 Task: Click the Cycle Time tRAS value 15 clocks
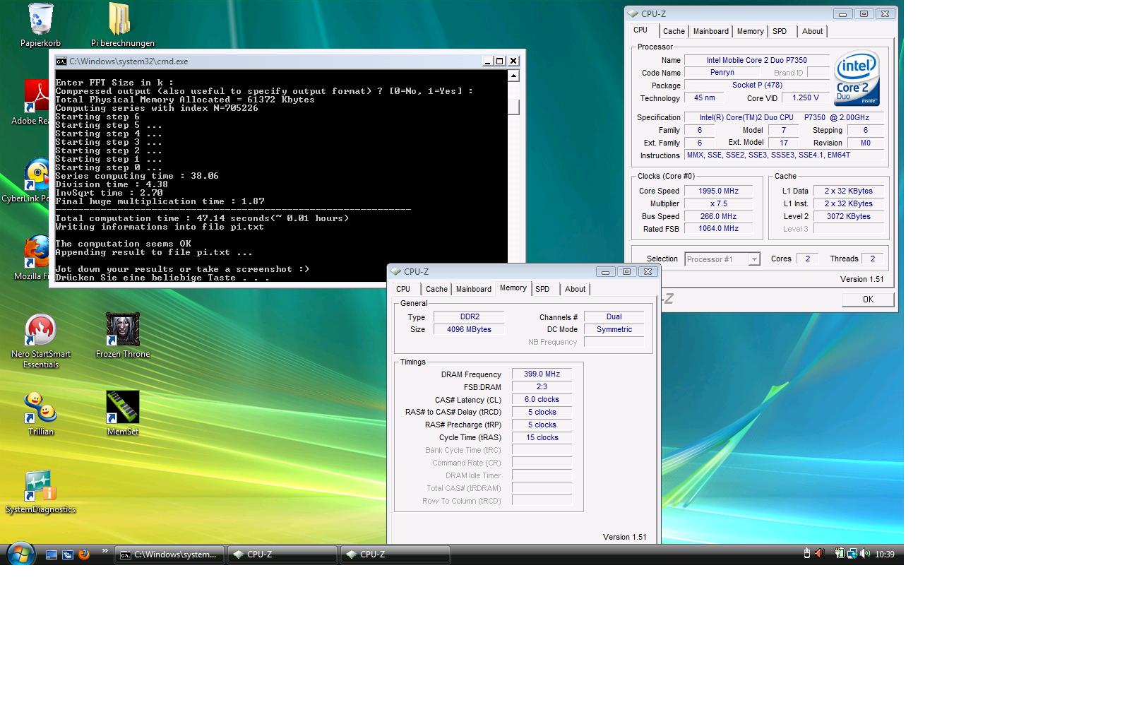(542, 438)
